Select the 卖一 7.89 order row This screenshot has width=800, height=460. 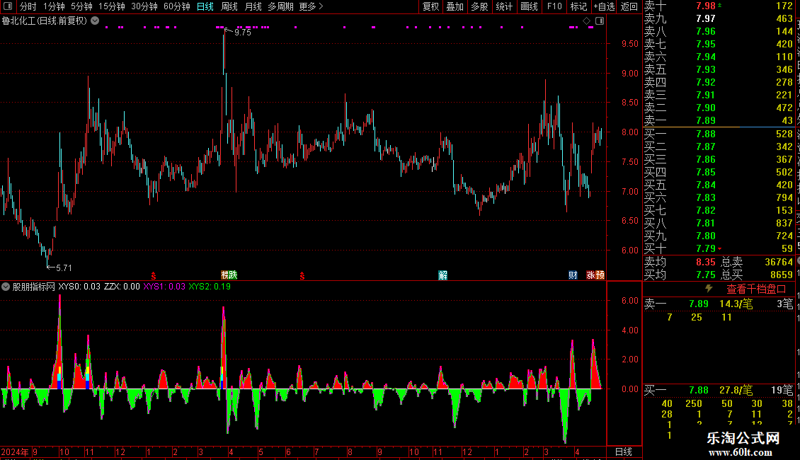(x=719, y=120)
